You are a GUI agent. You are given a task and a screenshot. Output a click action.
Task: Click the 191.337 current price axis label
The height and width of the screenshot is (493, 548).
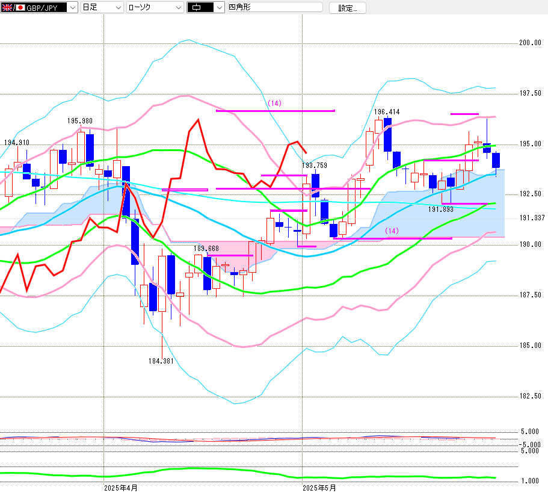pos(532,218)
